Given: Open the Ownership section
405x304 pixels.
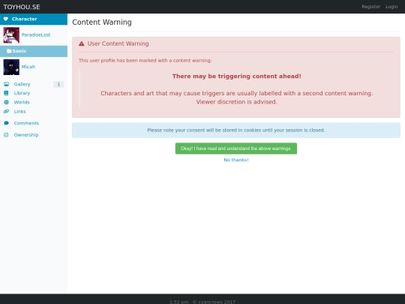Looking at the screenshot, I should click(26, 135).
